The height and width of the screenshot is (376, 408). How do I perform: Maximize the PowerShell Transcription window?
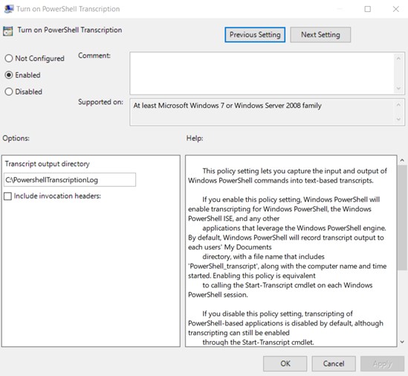pos(367,9)
